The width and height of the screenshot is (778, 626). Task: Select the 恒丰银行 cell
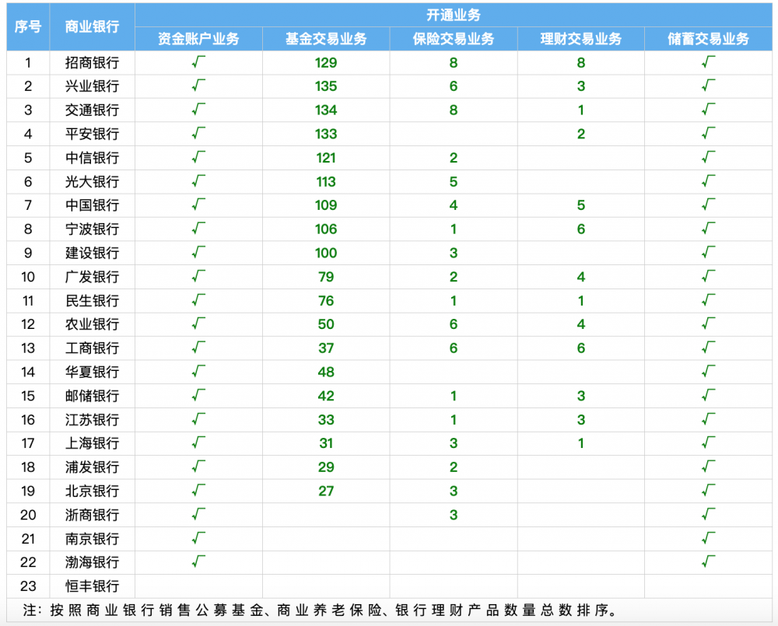[93, 586]
